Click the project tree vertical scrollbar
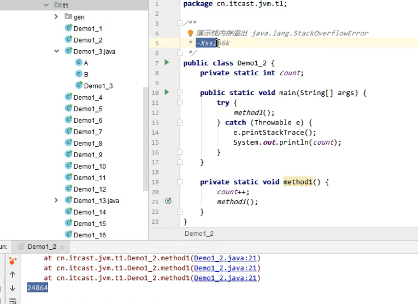 (x=145, y=139)
